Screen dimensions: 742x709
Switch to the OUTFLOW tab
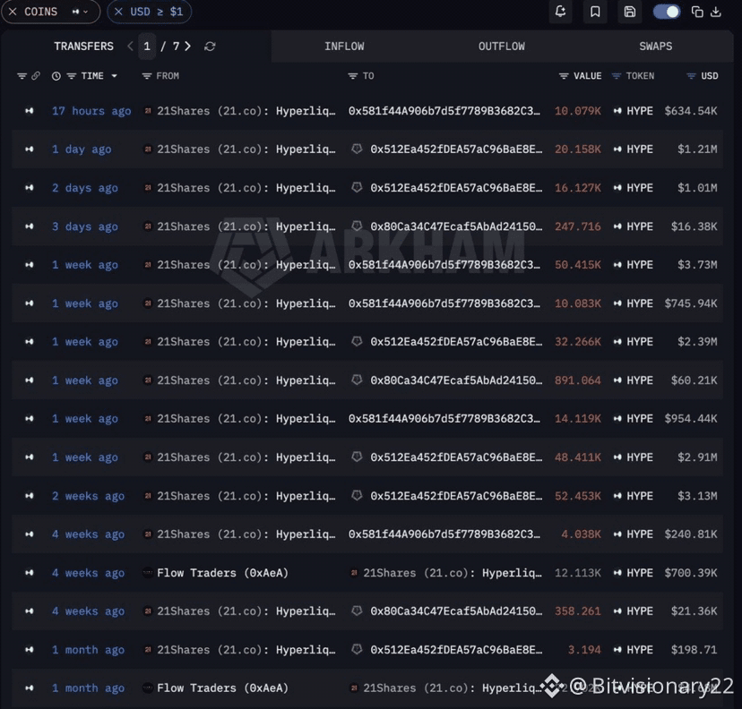click(x=502, y=47)
